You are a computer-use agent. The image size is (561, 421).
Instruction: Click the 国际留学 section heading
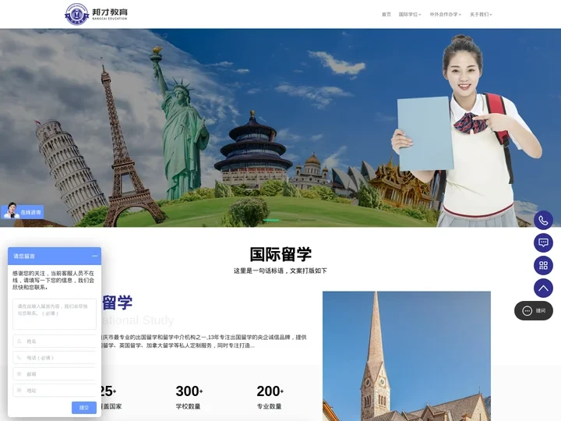[280, 254]
